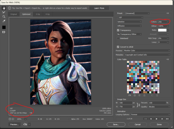Click the Percent field
Image resolution: width=174 pixels, height=129 pixels.
157,103
